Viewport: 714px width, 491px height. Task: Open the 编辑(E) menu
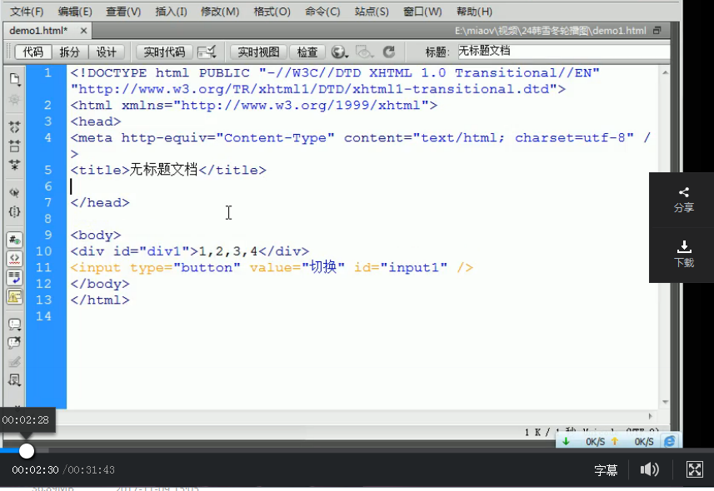tap(75, 12)
